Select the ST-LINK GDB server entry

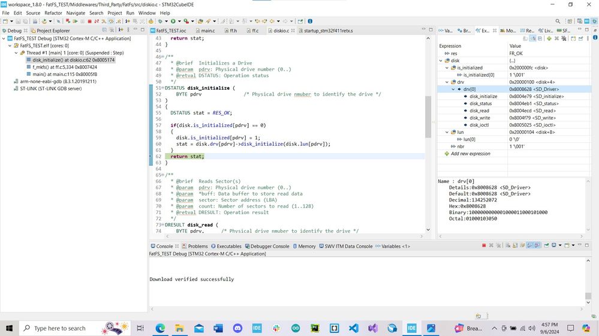(47, 88)
